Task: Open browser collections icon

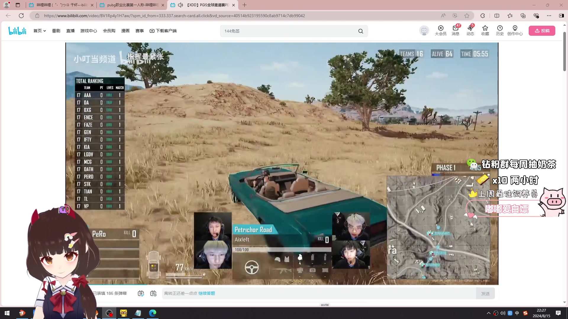Action: pos(523,16)
